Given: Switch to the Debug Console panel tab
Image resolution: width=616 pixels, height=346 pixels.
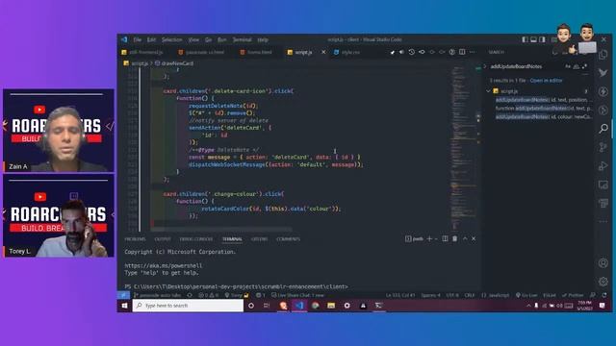Looking at the screenshot, I should click(x=196, y=239).
